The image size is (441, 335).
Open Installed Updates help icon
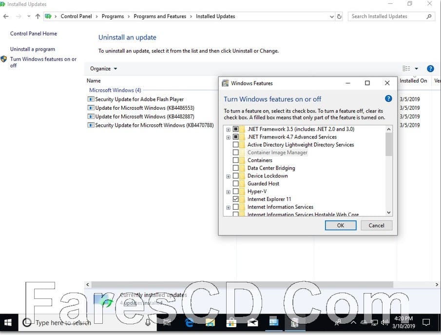tap(430, 68)
